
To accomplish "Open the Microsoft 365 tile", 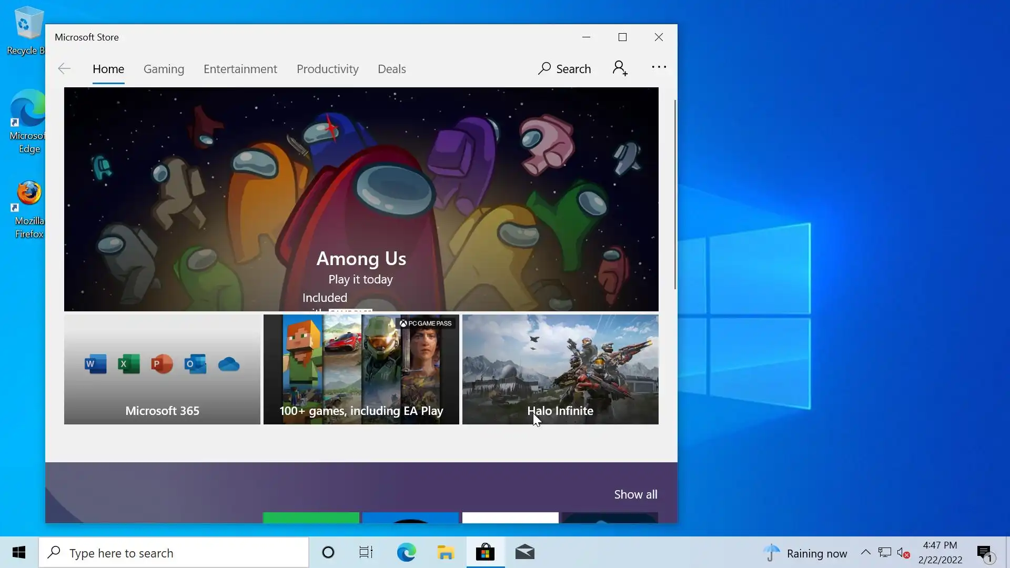I will click(x=162, y=369).
